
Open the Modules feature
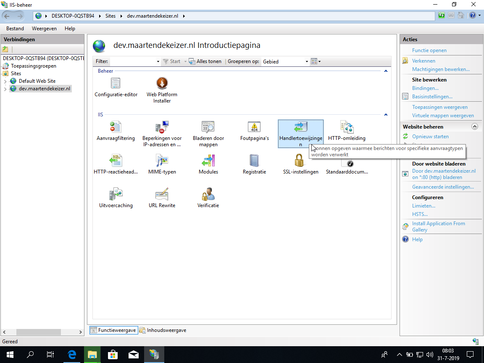pyautogui.click(x=208, y=165)
